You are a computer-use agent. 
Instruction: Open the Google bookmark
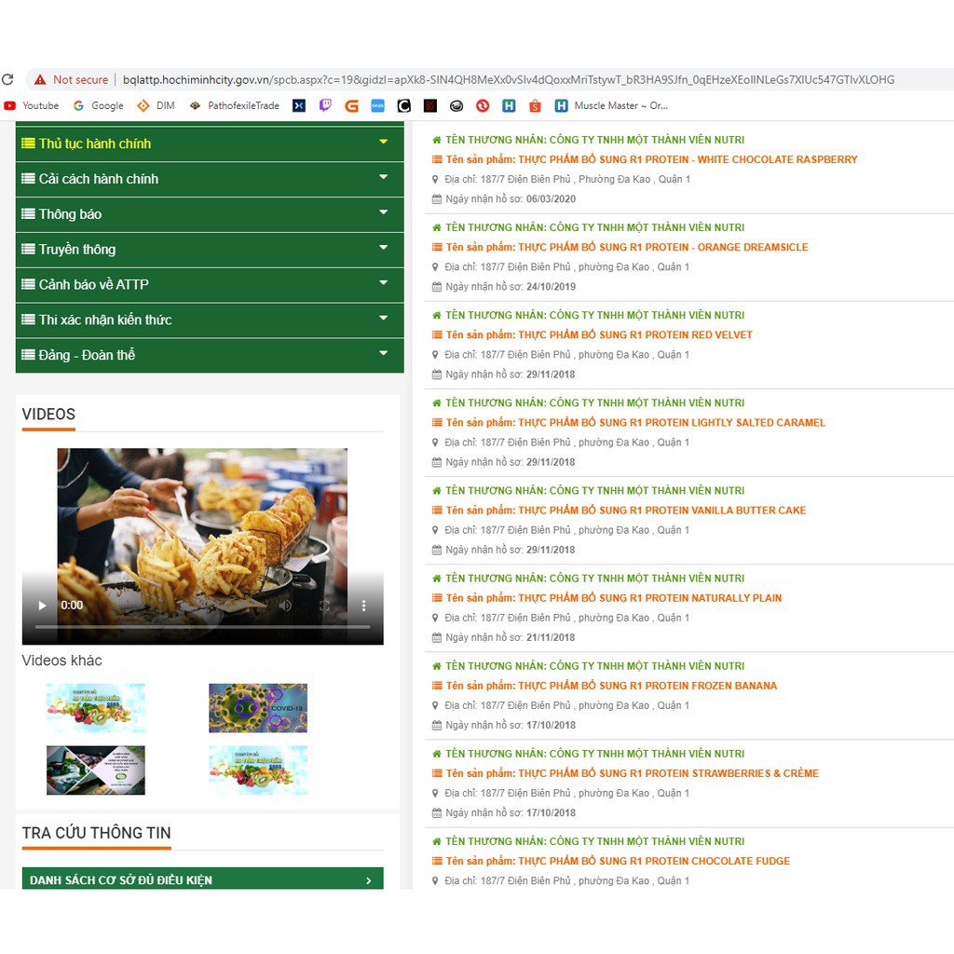[99, 106]
